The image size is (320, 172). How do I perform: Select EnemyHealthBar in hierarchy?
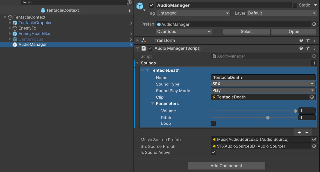34,34
